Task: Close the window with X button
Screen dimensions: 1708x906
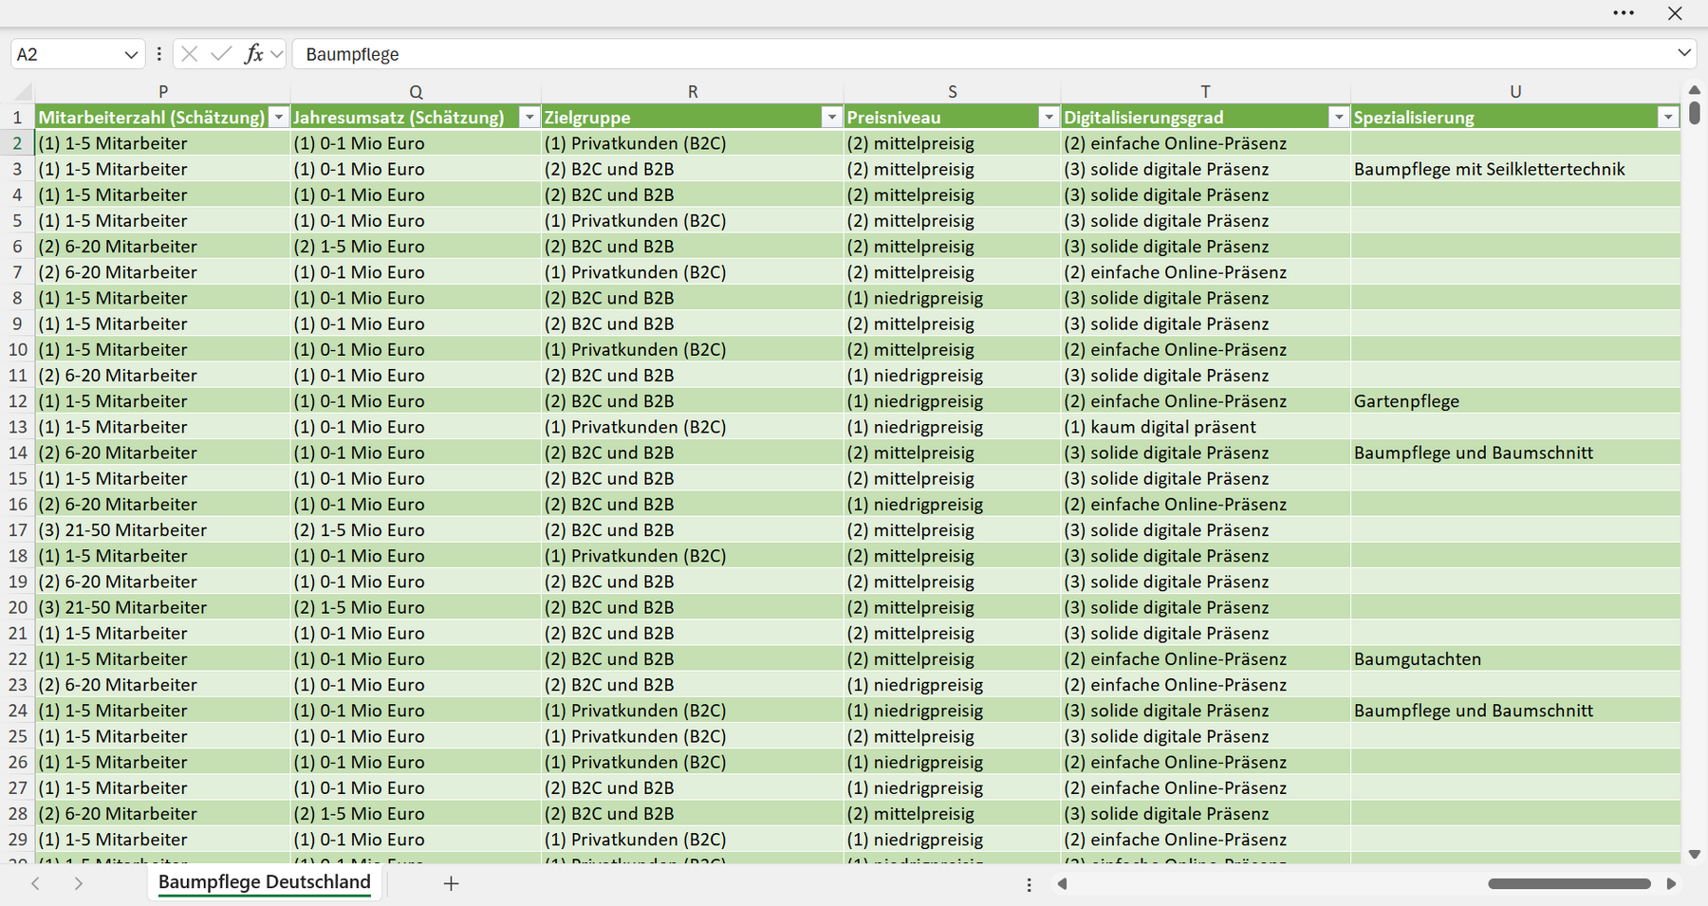Action: (1675, 13)
